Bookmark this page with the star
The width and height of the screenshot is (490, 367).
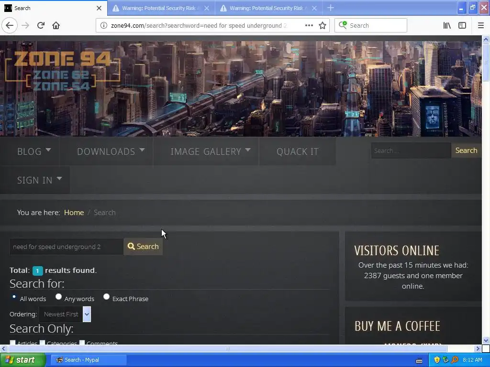click(323, 25)
